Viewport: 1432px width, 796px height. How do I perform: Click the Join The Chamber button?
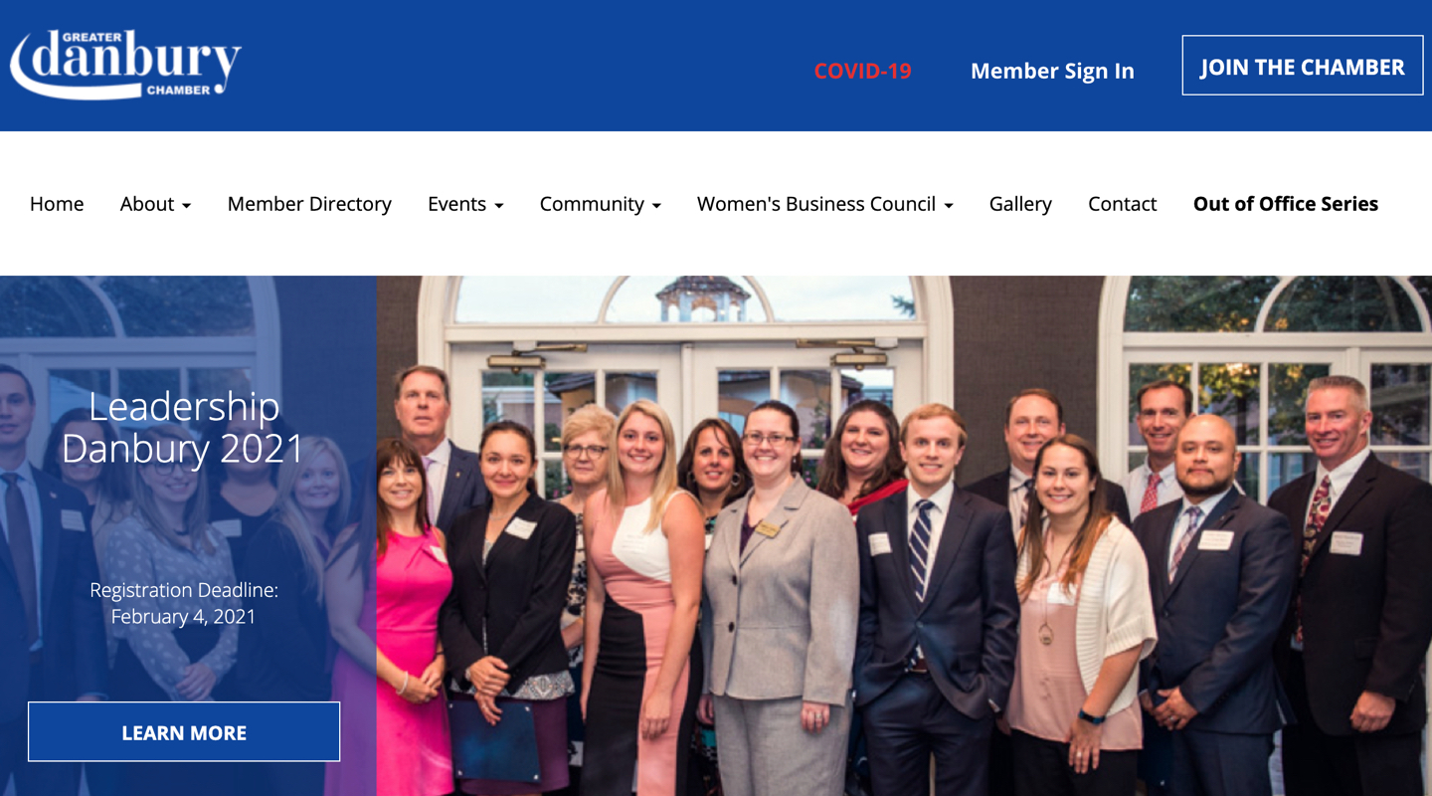[x=1302, y=66]
